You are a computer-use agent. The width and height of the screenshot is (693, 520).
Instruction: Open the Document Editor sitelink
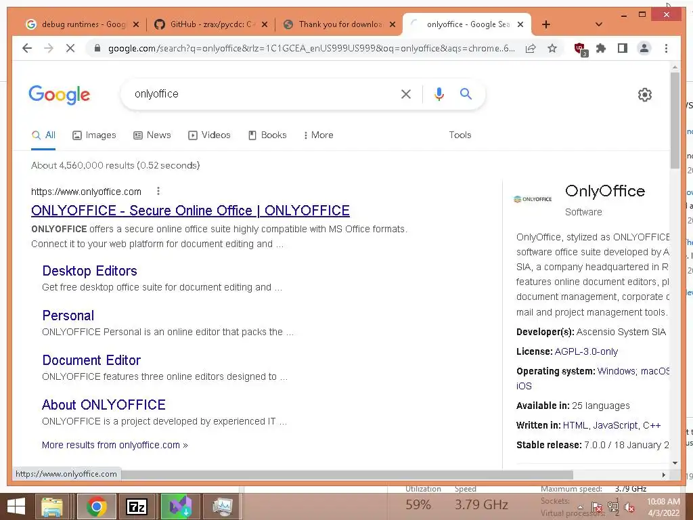click(x=91, y=360)
